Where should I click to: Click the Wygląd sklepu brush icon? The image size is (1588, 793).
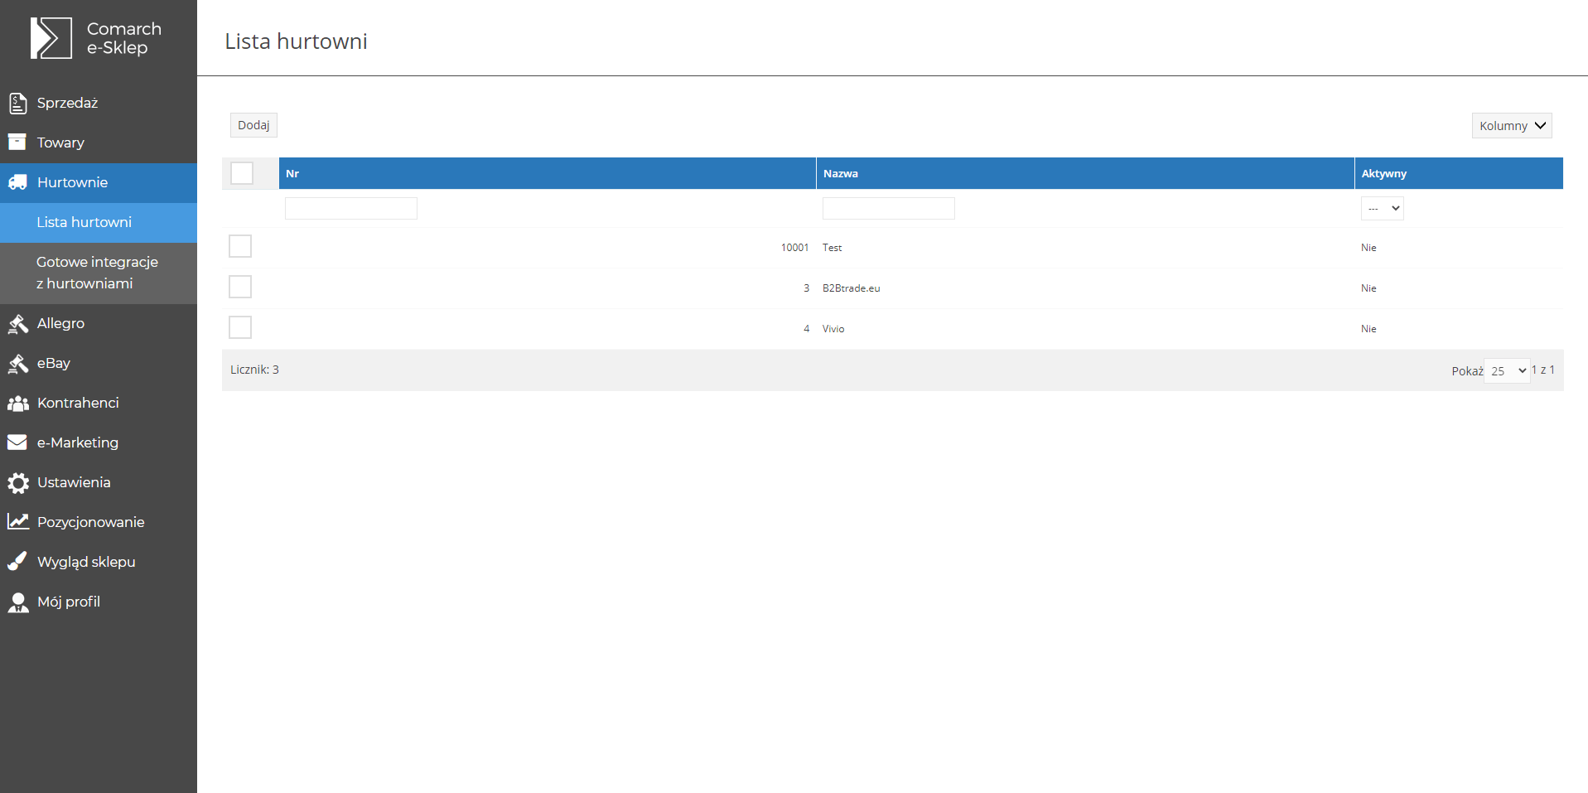pos(17,561)
